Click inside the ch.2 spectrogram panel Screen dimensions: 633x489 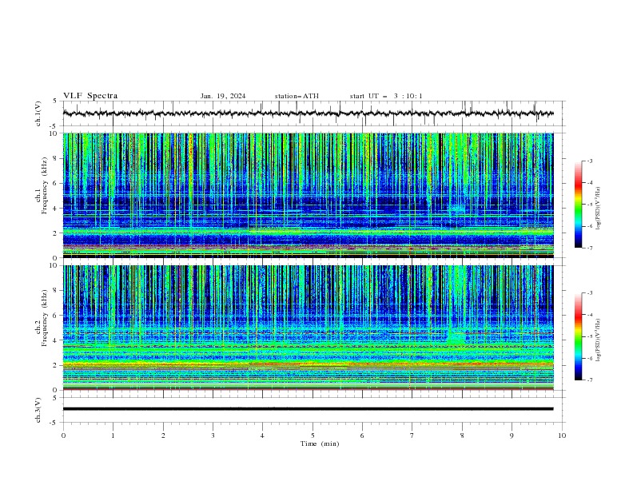coord(308,328)
